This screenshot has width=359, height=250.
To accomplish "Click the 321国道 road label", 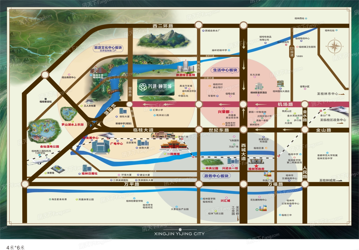I will coord(292,51).
